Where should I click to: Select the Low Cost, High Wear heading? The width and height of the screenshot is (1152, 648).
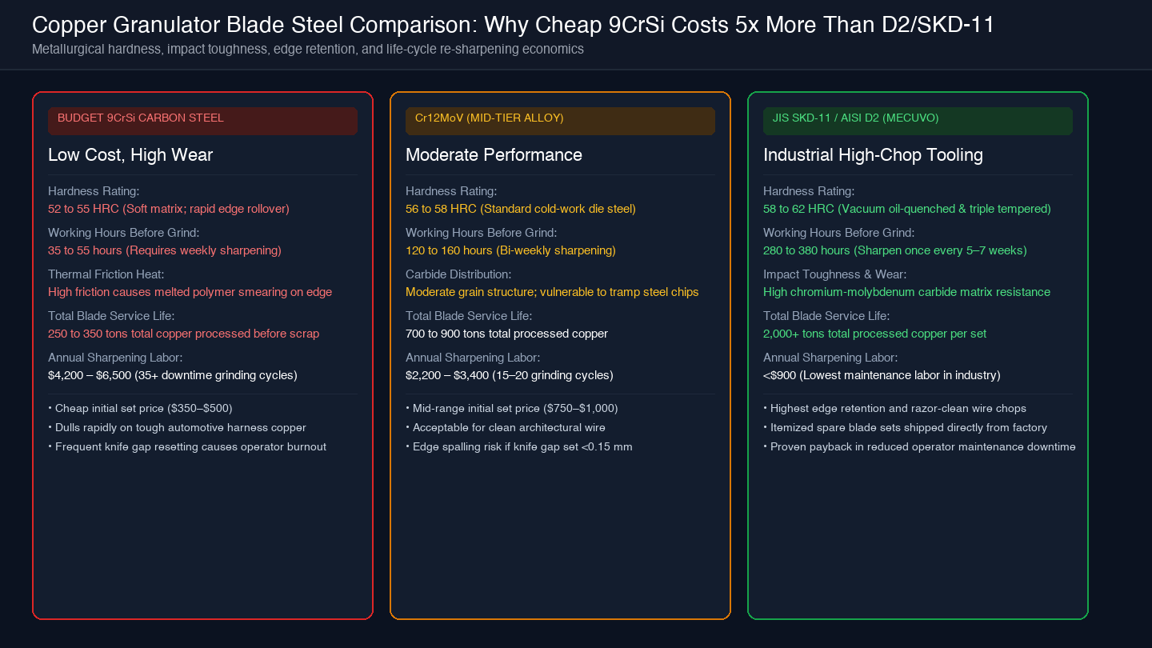130,155
